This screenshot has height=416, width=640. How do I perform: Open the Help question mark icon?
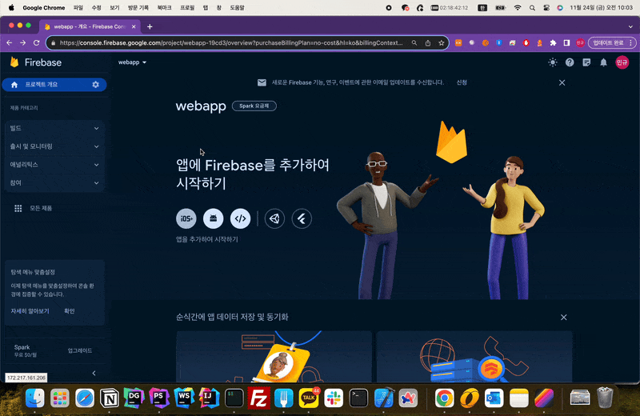[x=570, y=62]
